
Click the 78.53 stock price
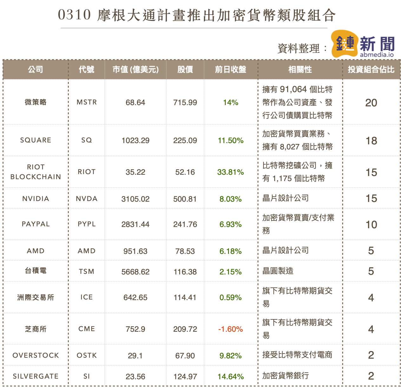(x=185, y=251)
